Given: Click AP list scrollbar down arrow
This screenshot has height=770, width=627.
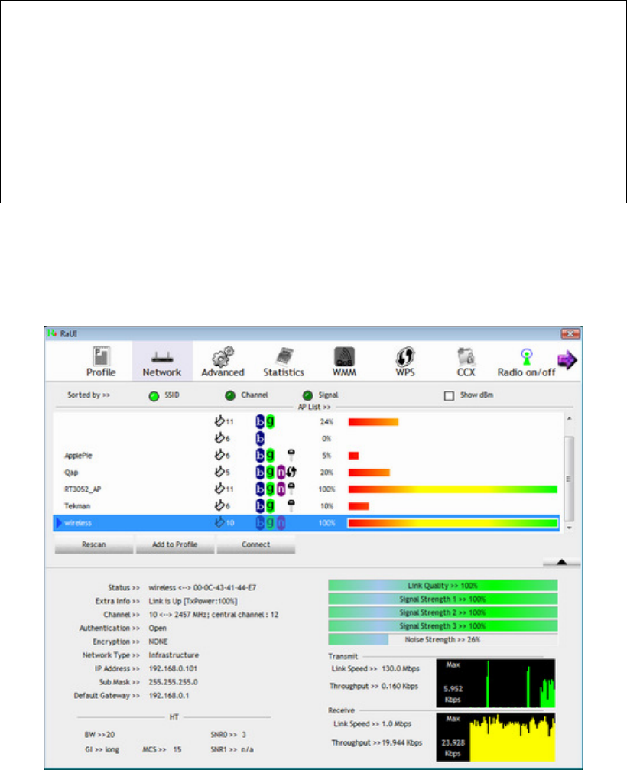Looking at the screenshot, I should coord(569,528).
